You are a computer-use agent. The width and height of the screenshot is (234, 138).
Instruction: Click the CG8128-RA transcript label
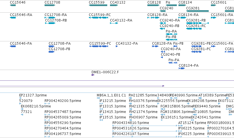pos(157,15)
